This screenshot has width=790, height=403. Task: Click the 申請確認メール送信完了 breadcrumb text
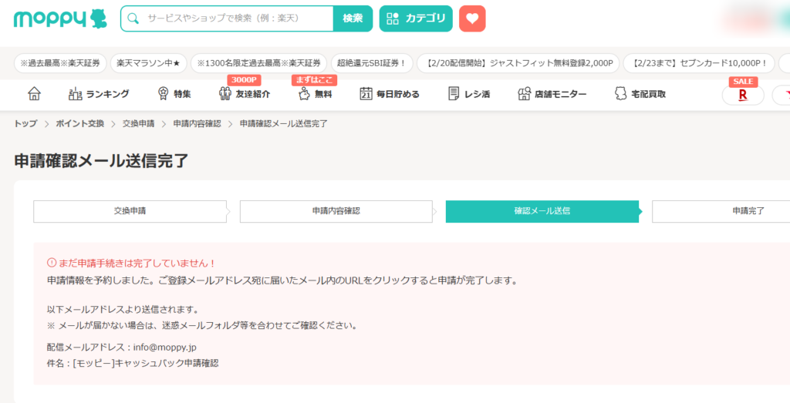(284, 124)
